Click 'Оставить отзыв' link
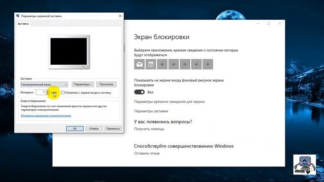The image size is (324, 182). pos(147,153)
